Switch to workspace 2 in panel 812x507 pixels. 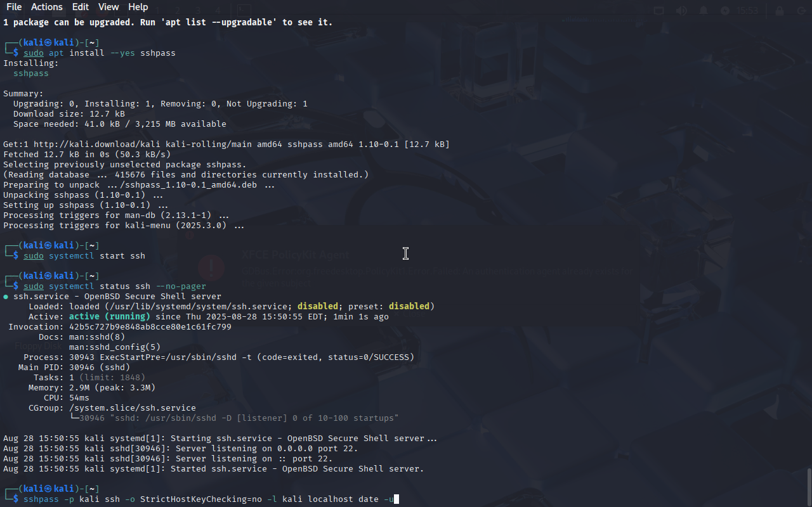[x=178, y=10]
